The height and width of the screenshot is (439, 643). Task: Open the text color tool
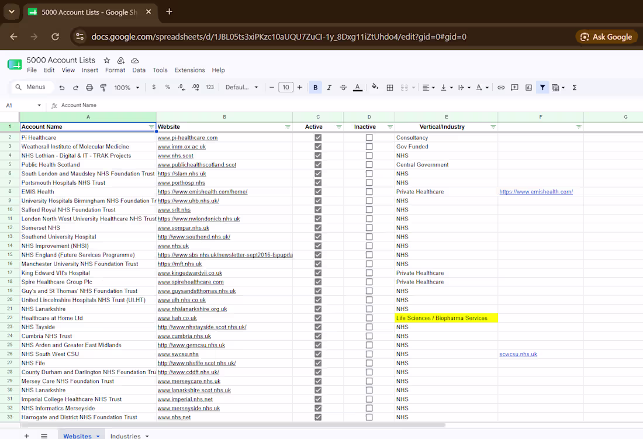click(x=358, y=87)
